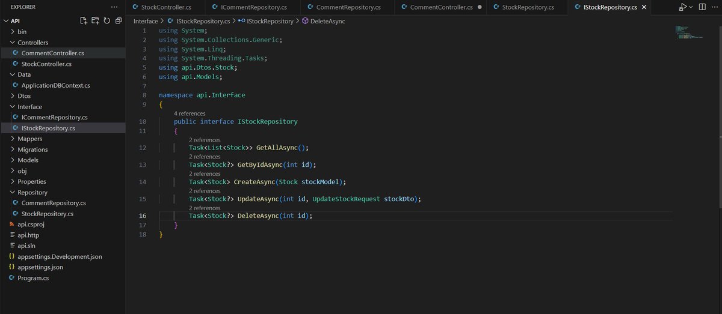Expand the Dtos folder
This screenshot has width=722, height=314.
13,95
